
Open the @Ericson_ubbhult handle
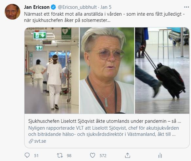(x=77, y=7)
